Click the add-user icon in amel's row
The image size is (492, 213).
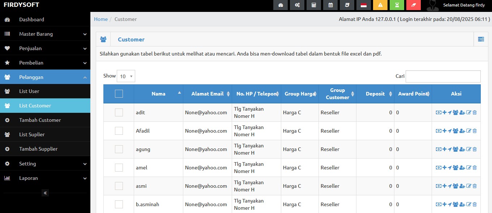coord(462,168)
